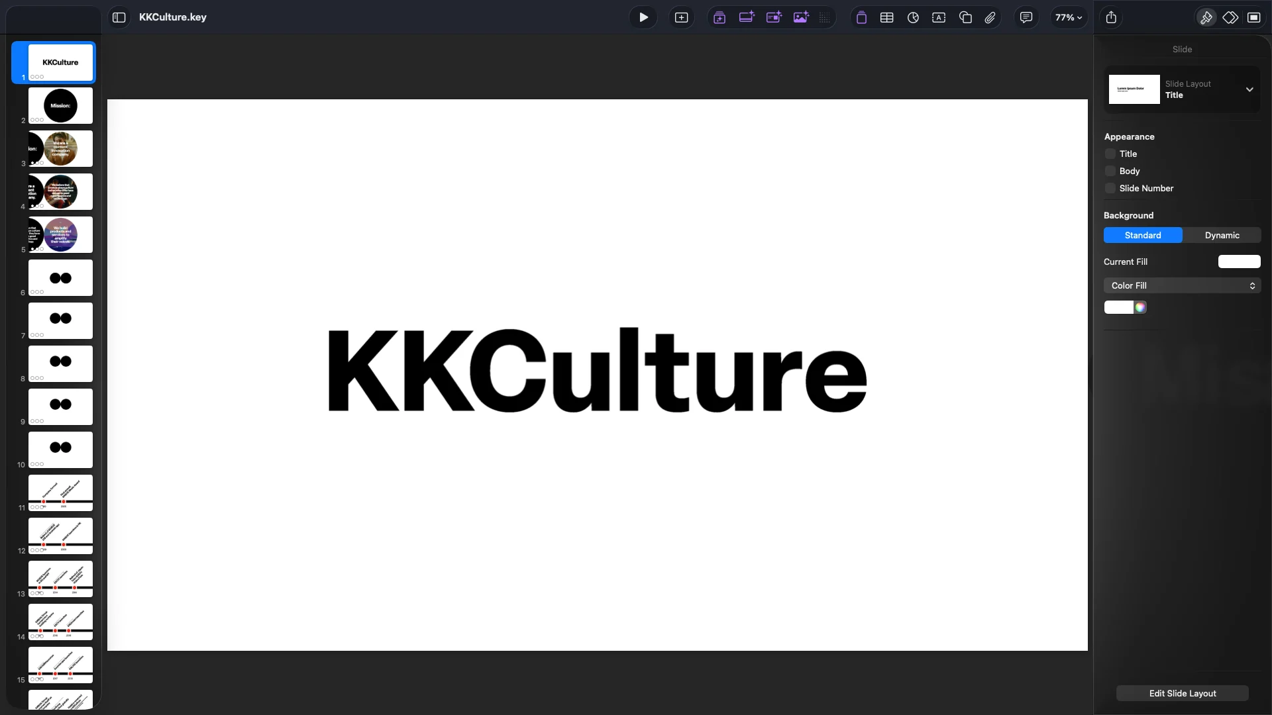Image resolution: width=1272 pixels, height=715 pixels.
Task: Open the purple generate-presentation sparkle icon
Action: tap(719, 18)
